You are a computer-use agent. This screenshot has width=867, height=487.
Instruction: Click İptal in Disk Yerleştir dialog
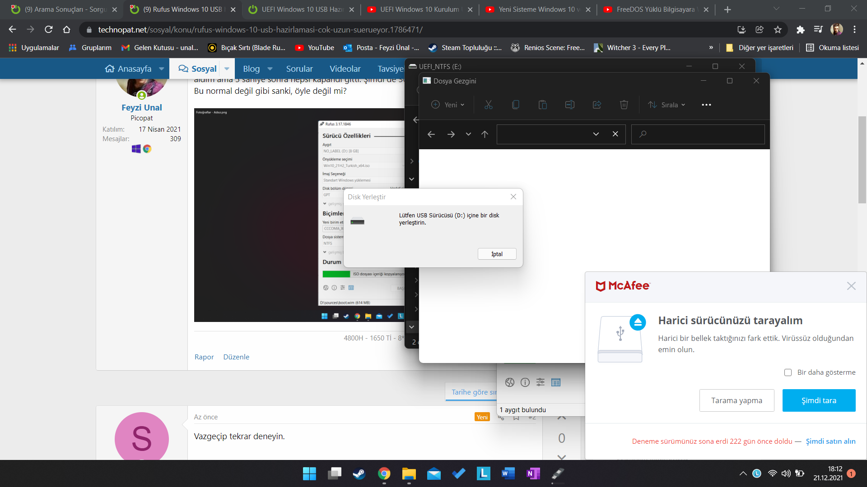[497, 254]
